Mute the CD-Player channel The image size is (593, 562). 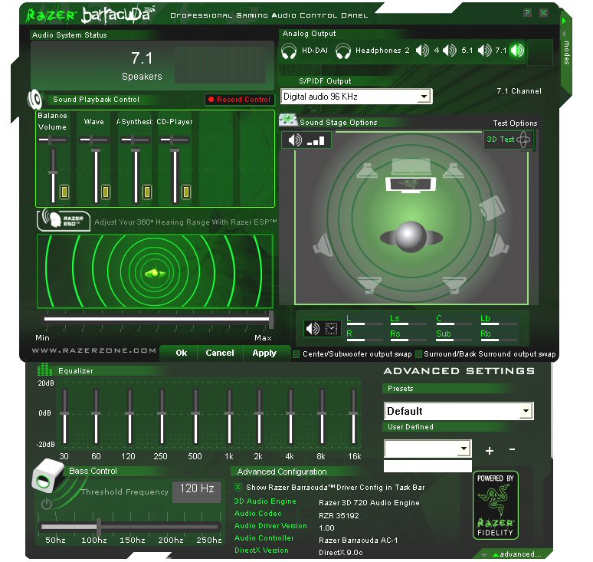point(185,192)
